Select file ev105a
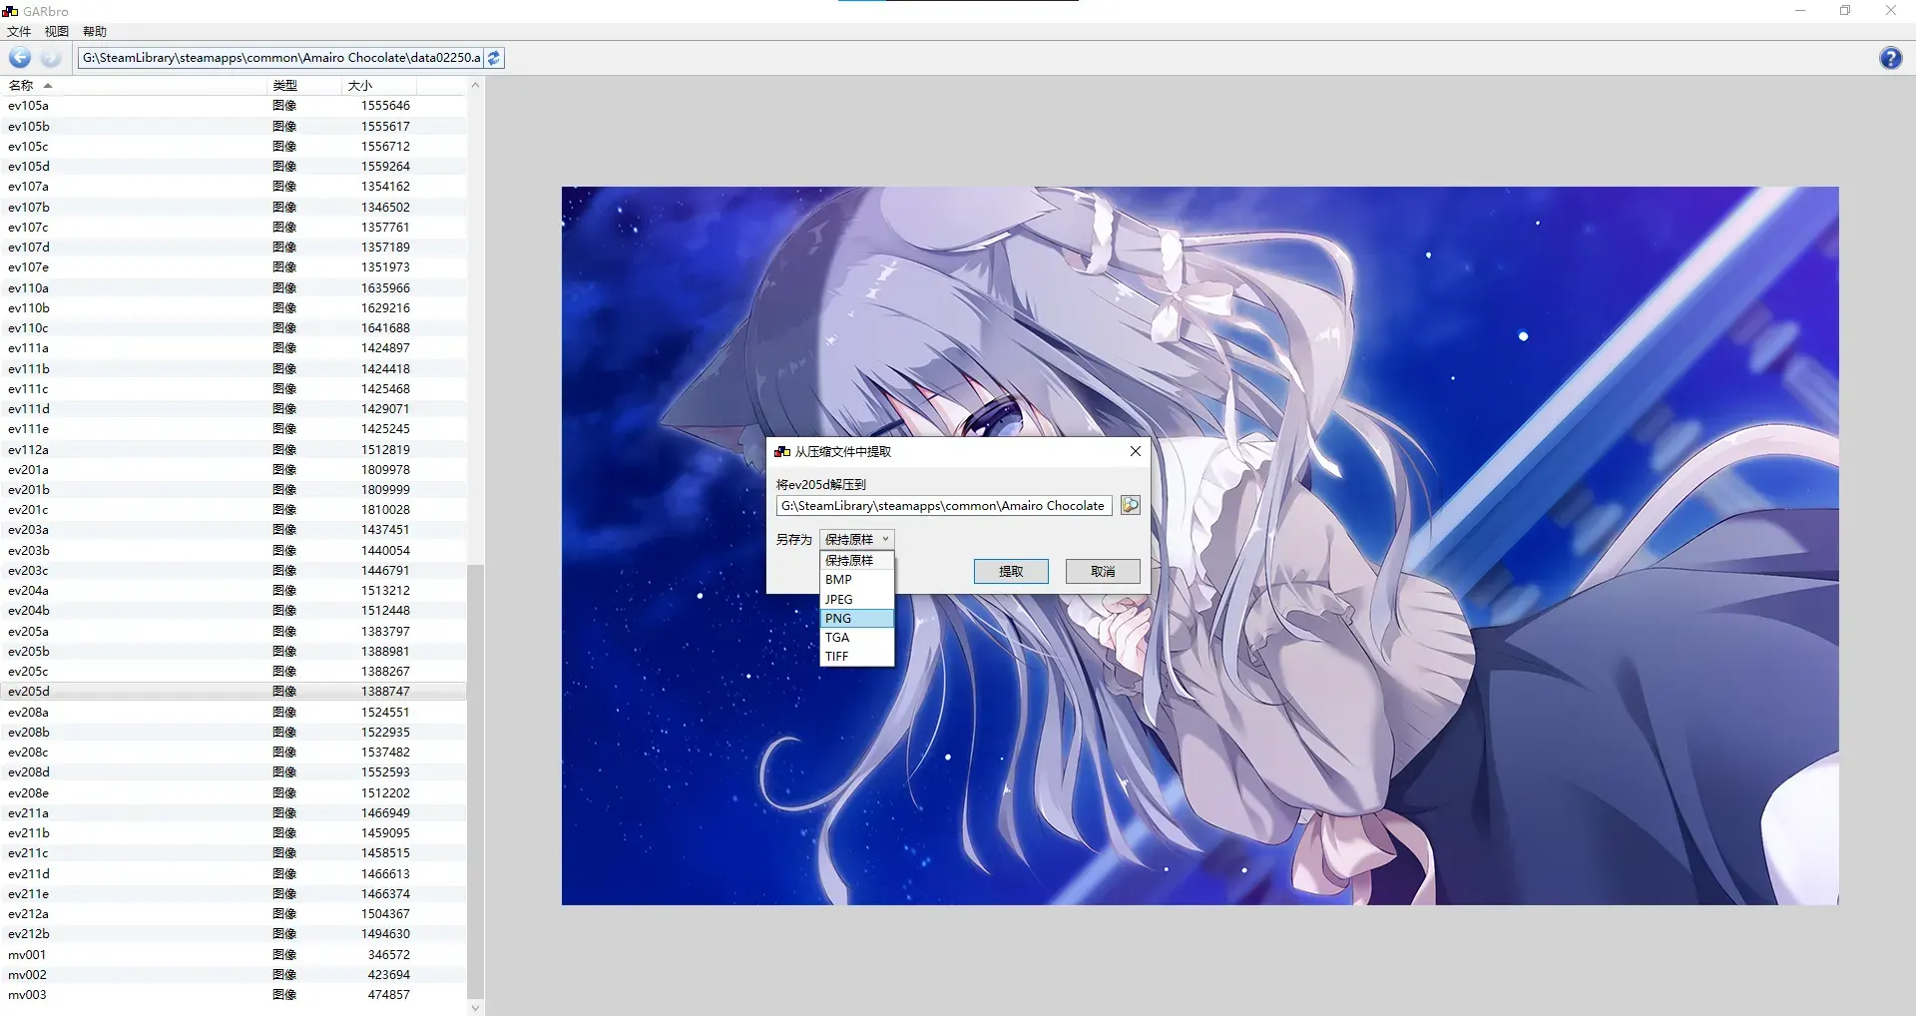Image resolution: width=1916 pixels, height=1016 pixels. (234, 105)
